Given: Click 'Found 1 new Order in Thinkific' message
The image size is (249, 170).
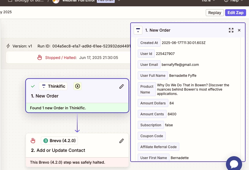Looking at the screenshot, I should [58, 108].
